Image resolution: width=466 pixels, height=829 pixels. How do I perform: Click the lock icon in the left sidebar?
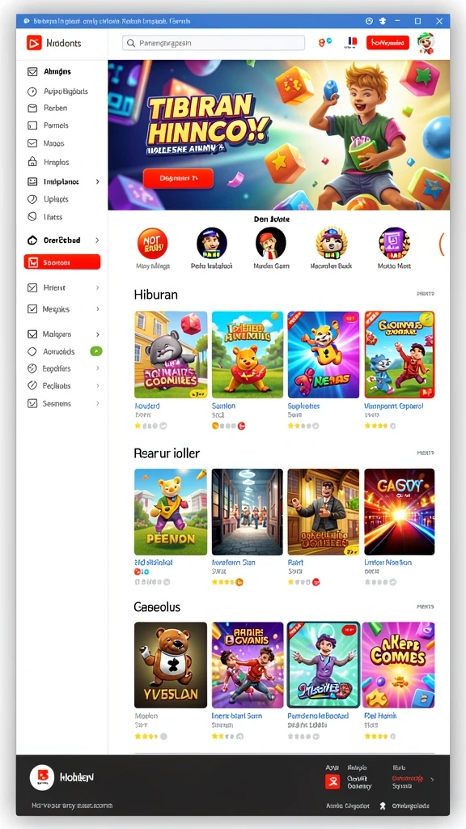click(x=32, y=162)
